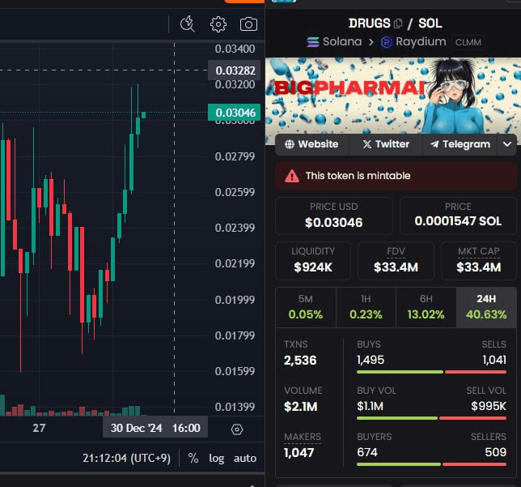Click the DRUGS token name heading
The image size is (521, 487).
coord(370,23)
